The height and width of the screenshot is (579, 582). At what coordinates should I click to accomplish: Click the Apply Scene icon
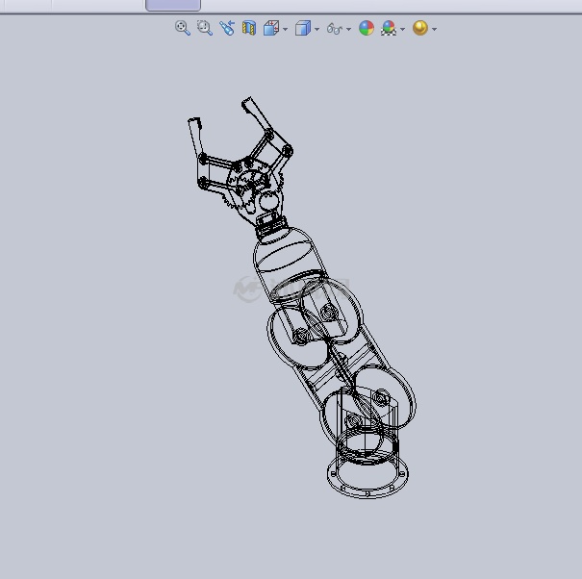coord(389,28)
